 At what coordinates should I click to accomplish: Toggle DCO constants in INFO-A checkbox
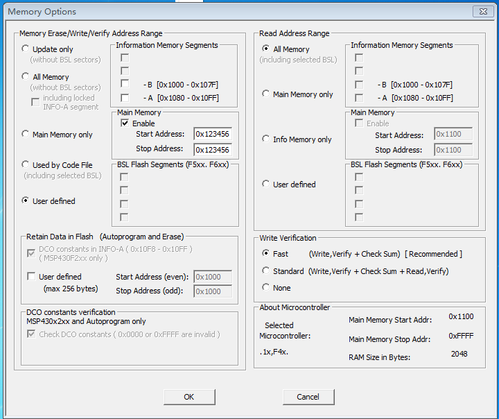(31, 254)
